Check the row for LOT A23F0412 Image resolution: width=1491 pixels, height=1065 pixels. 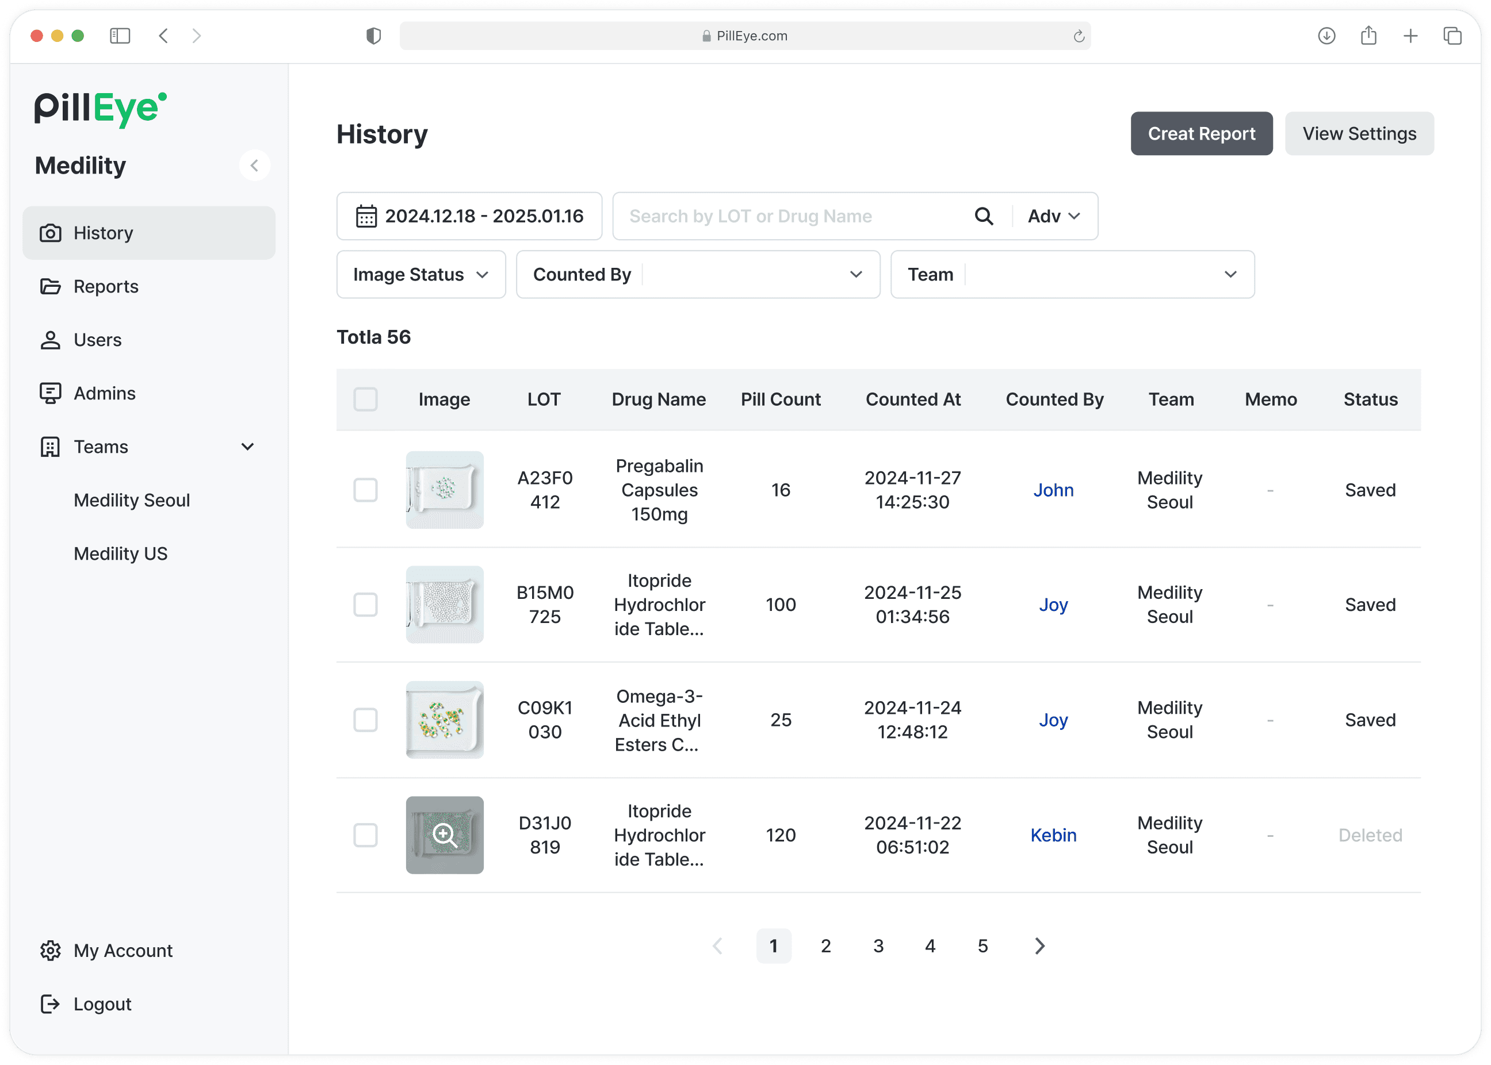[365, 490]
